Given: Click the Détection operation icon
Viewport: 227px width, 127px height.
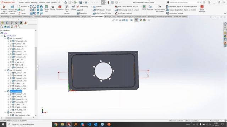Looking at the screenshot, I should 78,13.
